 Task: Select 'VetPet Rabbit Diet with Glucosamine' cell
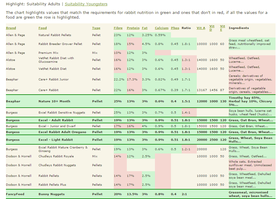click(56, 60)
